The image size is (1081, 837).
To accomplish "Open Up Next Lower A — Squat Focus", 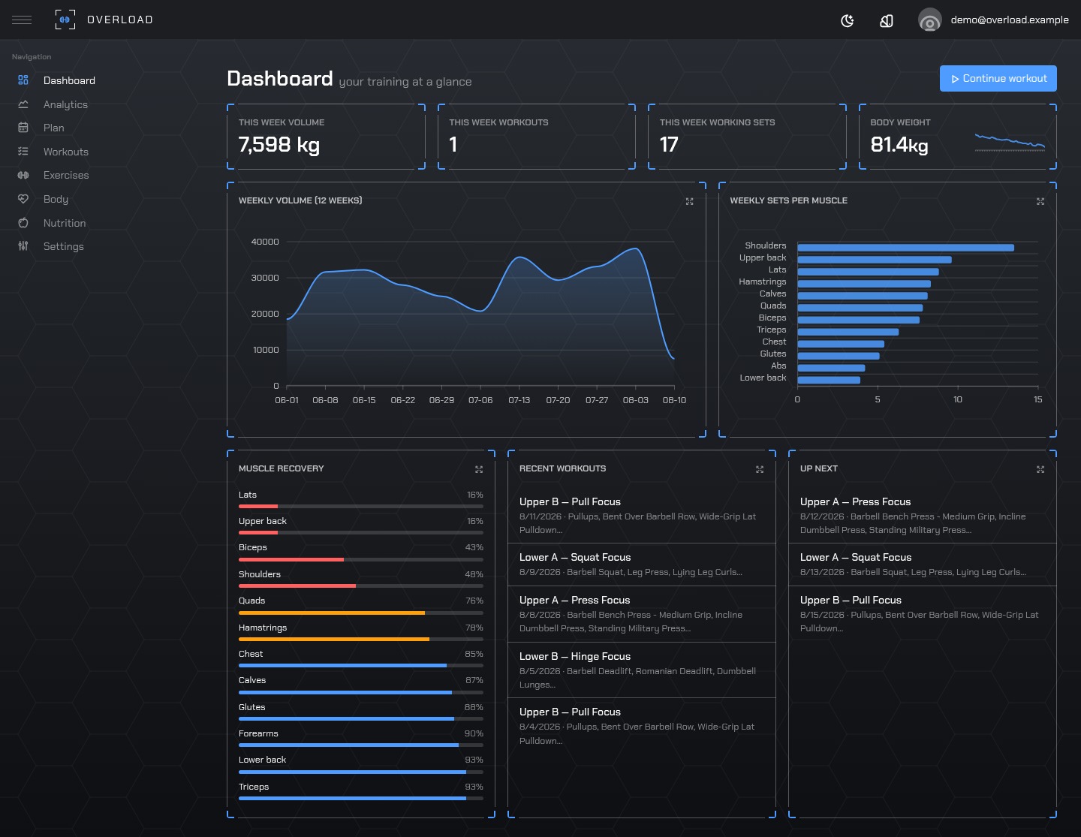I will tap(923, 565).
